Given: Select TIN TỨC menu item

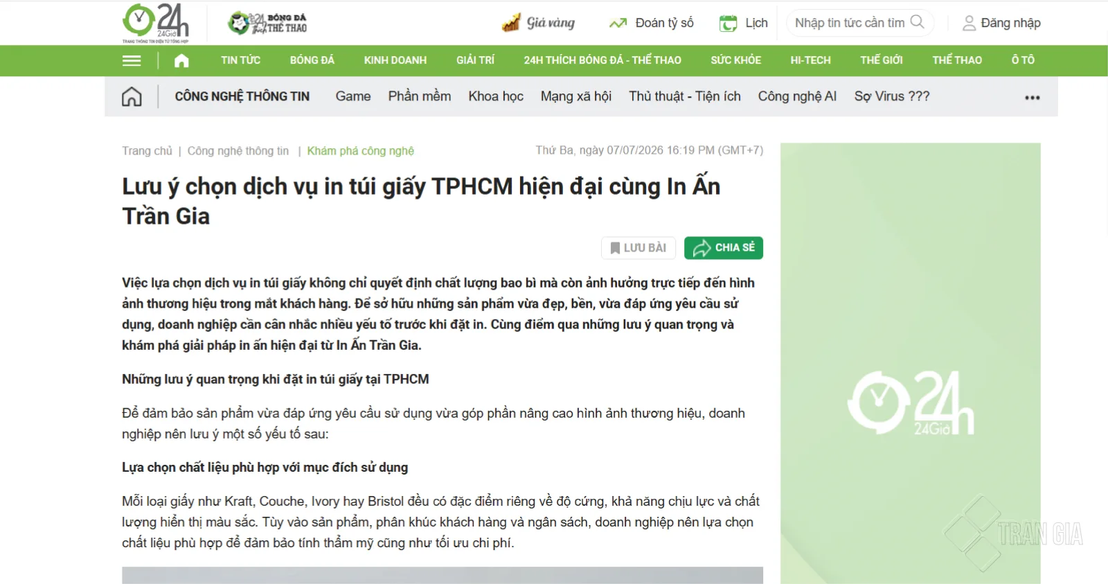Looking at the screenshot, I should point(240,60).
